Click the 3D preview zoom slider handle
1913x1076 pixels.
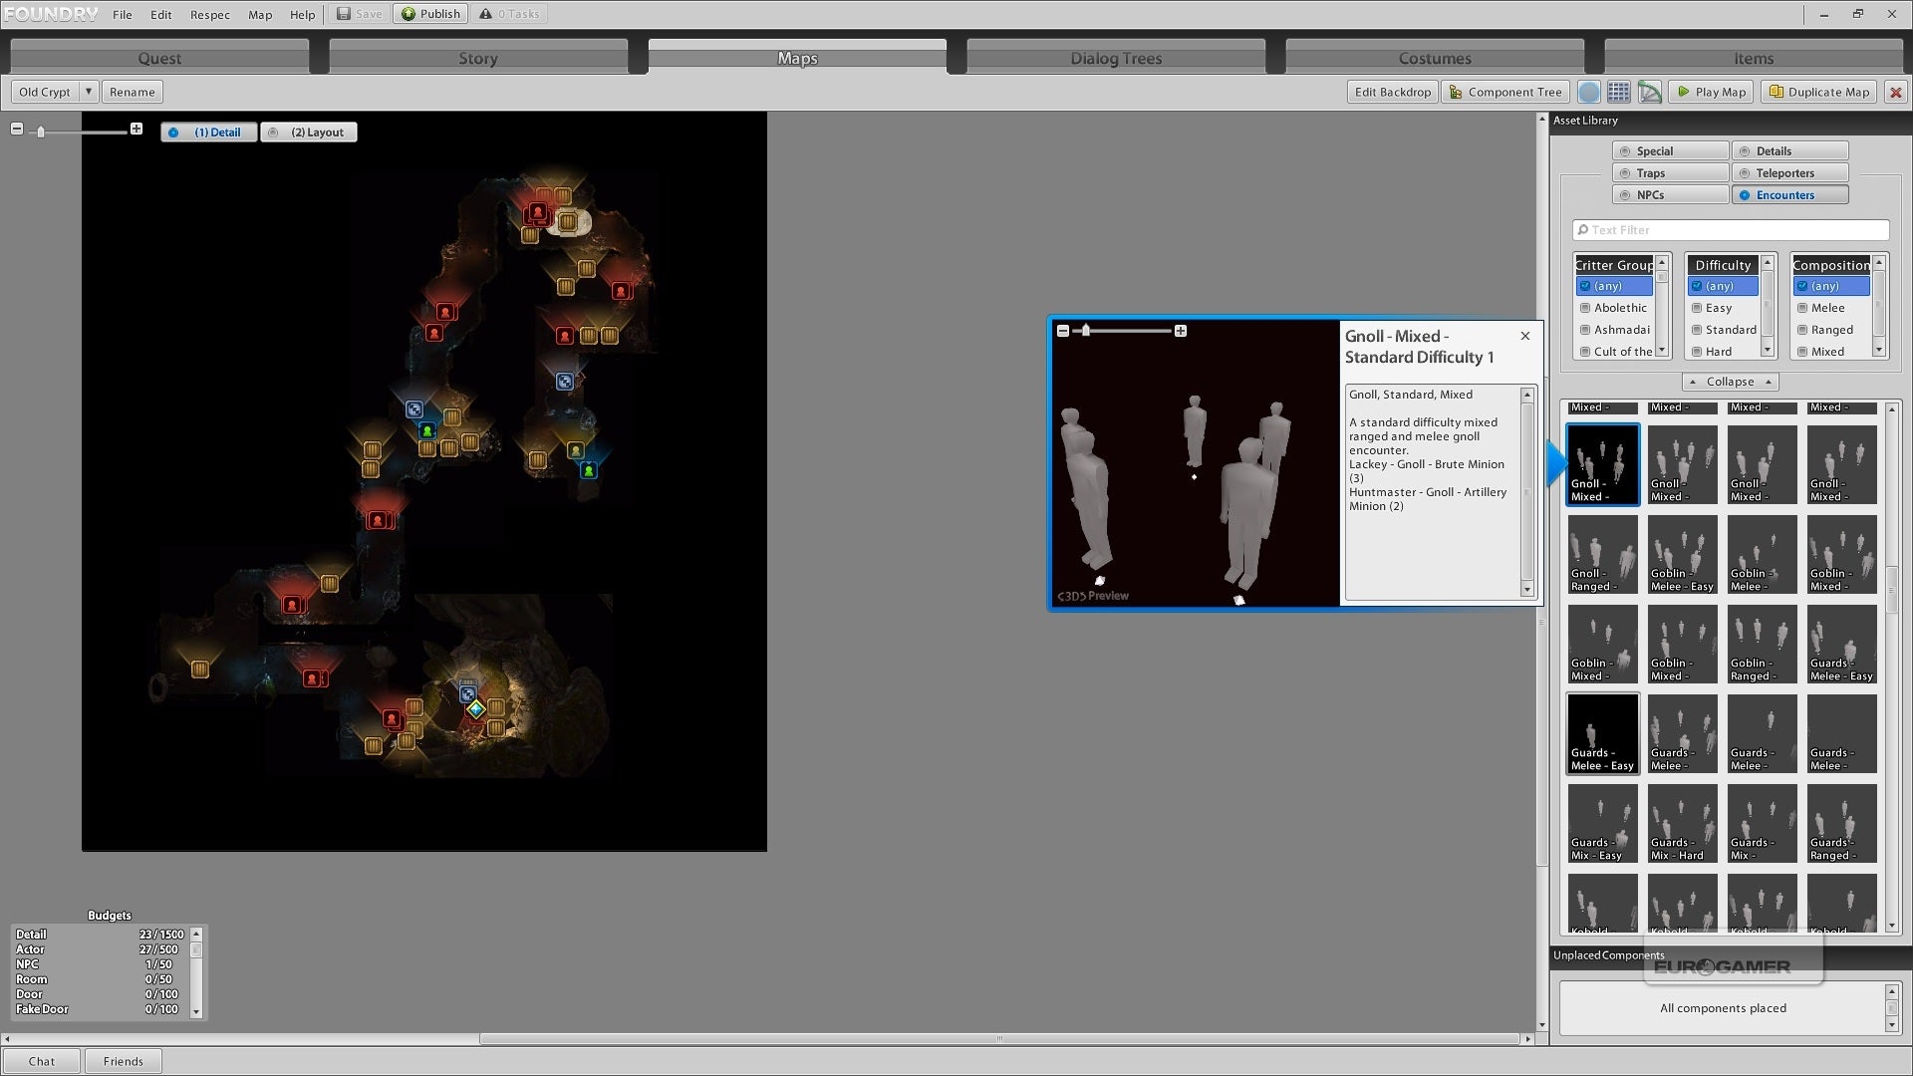(x=1086, y=331)
